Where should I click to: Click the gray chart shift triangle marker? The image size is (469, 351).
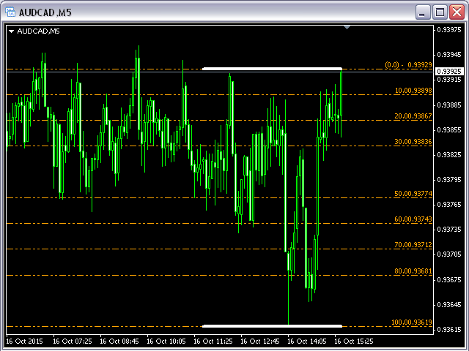347,28
